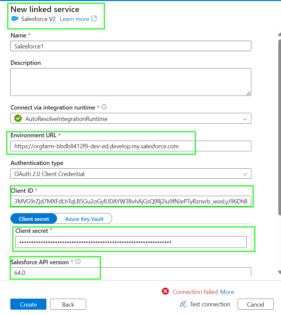Click the Connection failed status text
Screen dimensions: 281x315
(x=195, y=292)
